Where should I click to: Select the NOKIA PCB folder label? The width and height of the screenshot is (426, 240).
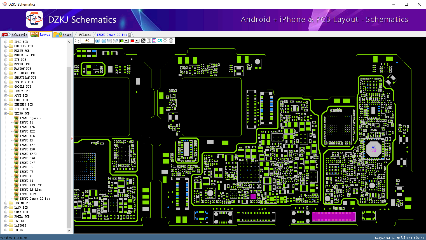pos(22,216)
